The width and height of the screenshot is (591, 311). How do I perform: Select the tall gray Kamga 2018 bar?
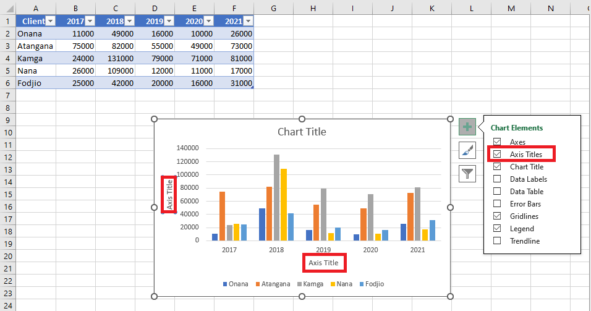277,197
